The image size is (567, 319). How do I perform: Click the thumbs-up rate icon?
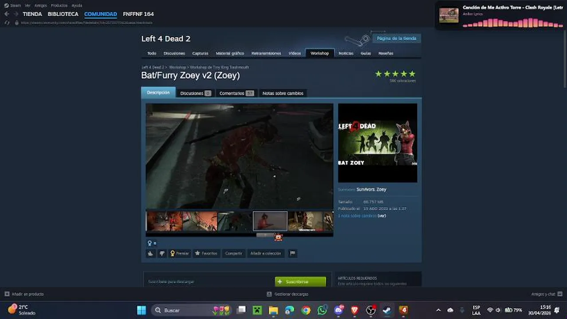click(x=150, y=253)
